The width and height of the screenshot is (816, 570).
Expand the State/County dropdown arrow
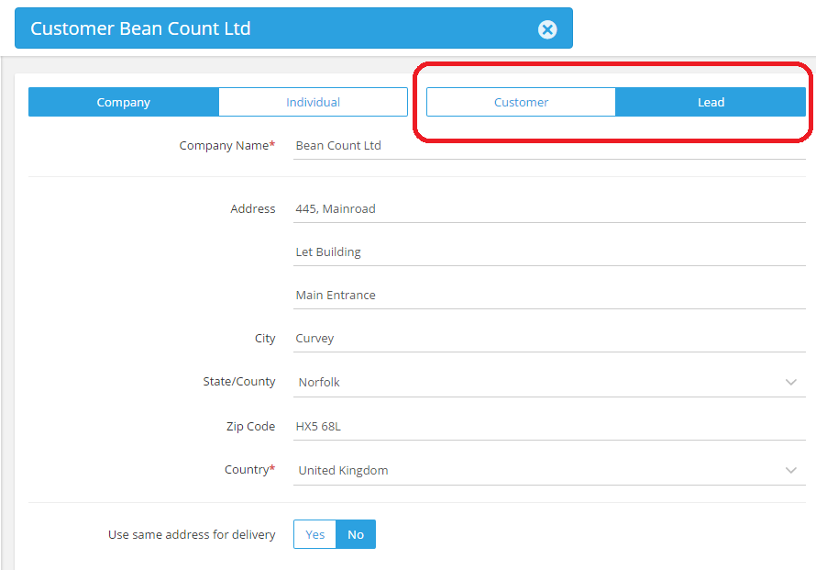click(791, 383)
